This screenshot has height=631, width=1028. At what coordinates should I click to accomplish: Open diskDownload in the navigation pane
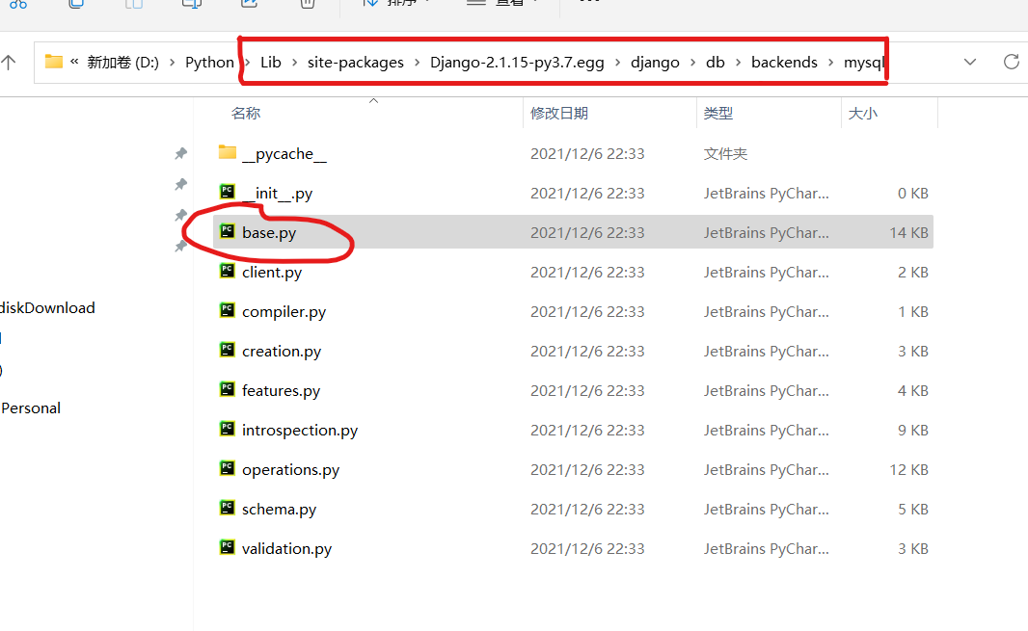click(x=47, y=308)
